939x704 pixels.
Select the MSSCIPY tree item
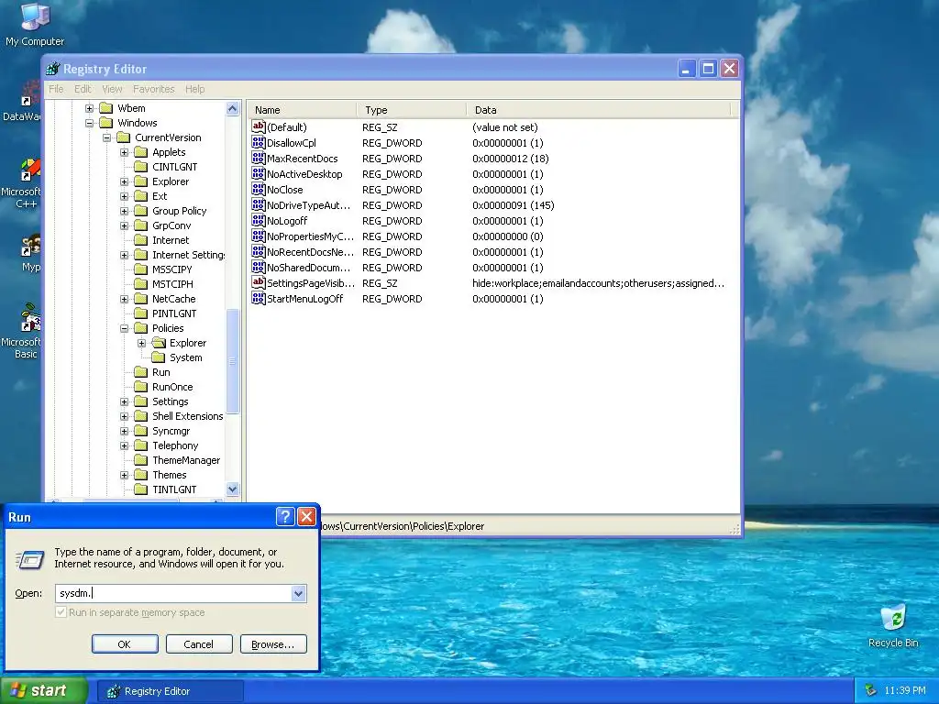pos(171,269)
